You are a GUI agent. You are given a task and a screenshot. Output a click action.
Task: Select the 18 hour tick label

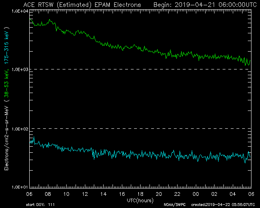point(140,193)
